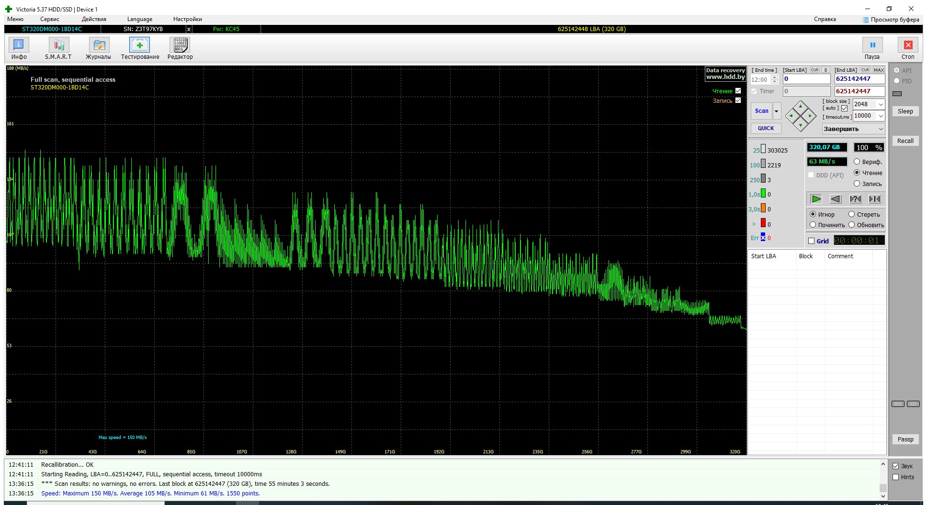
Task: Open the Действия menu
Action: coord(94,19)
